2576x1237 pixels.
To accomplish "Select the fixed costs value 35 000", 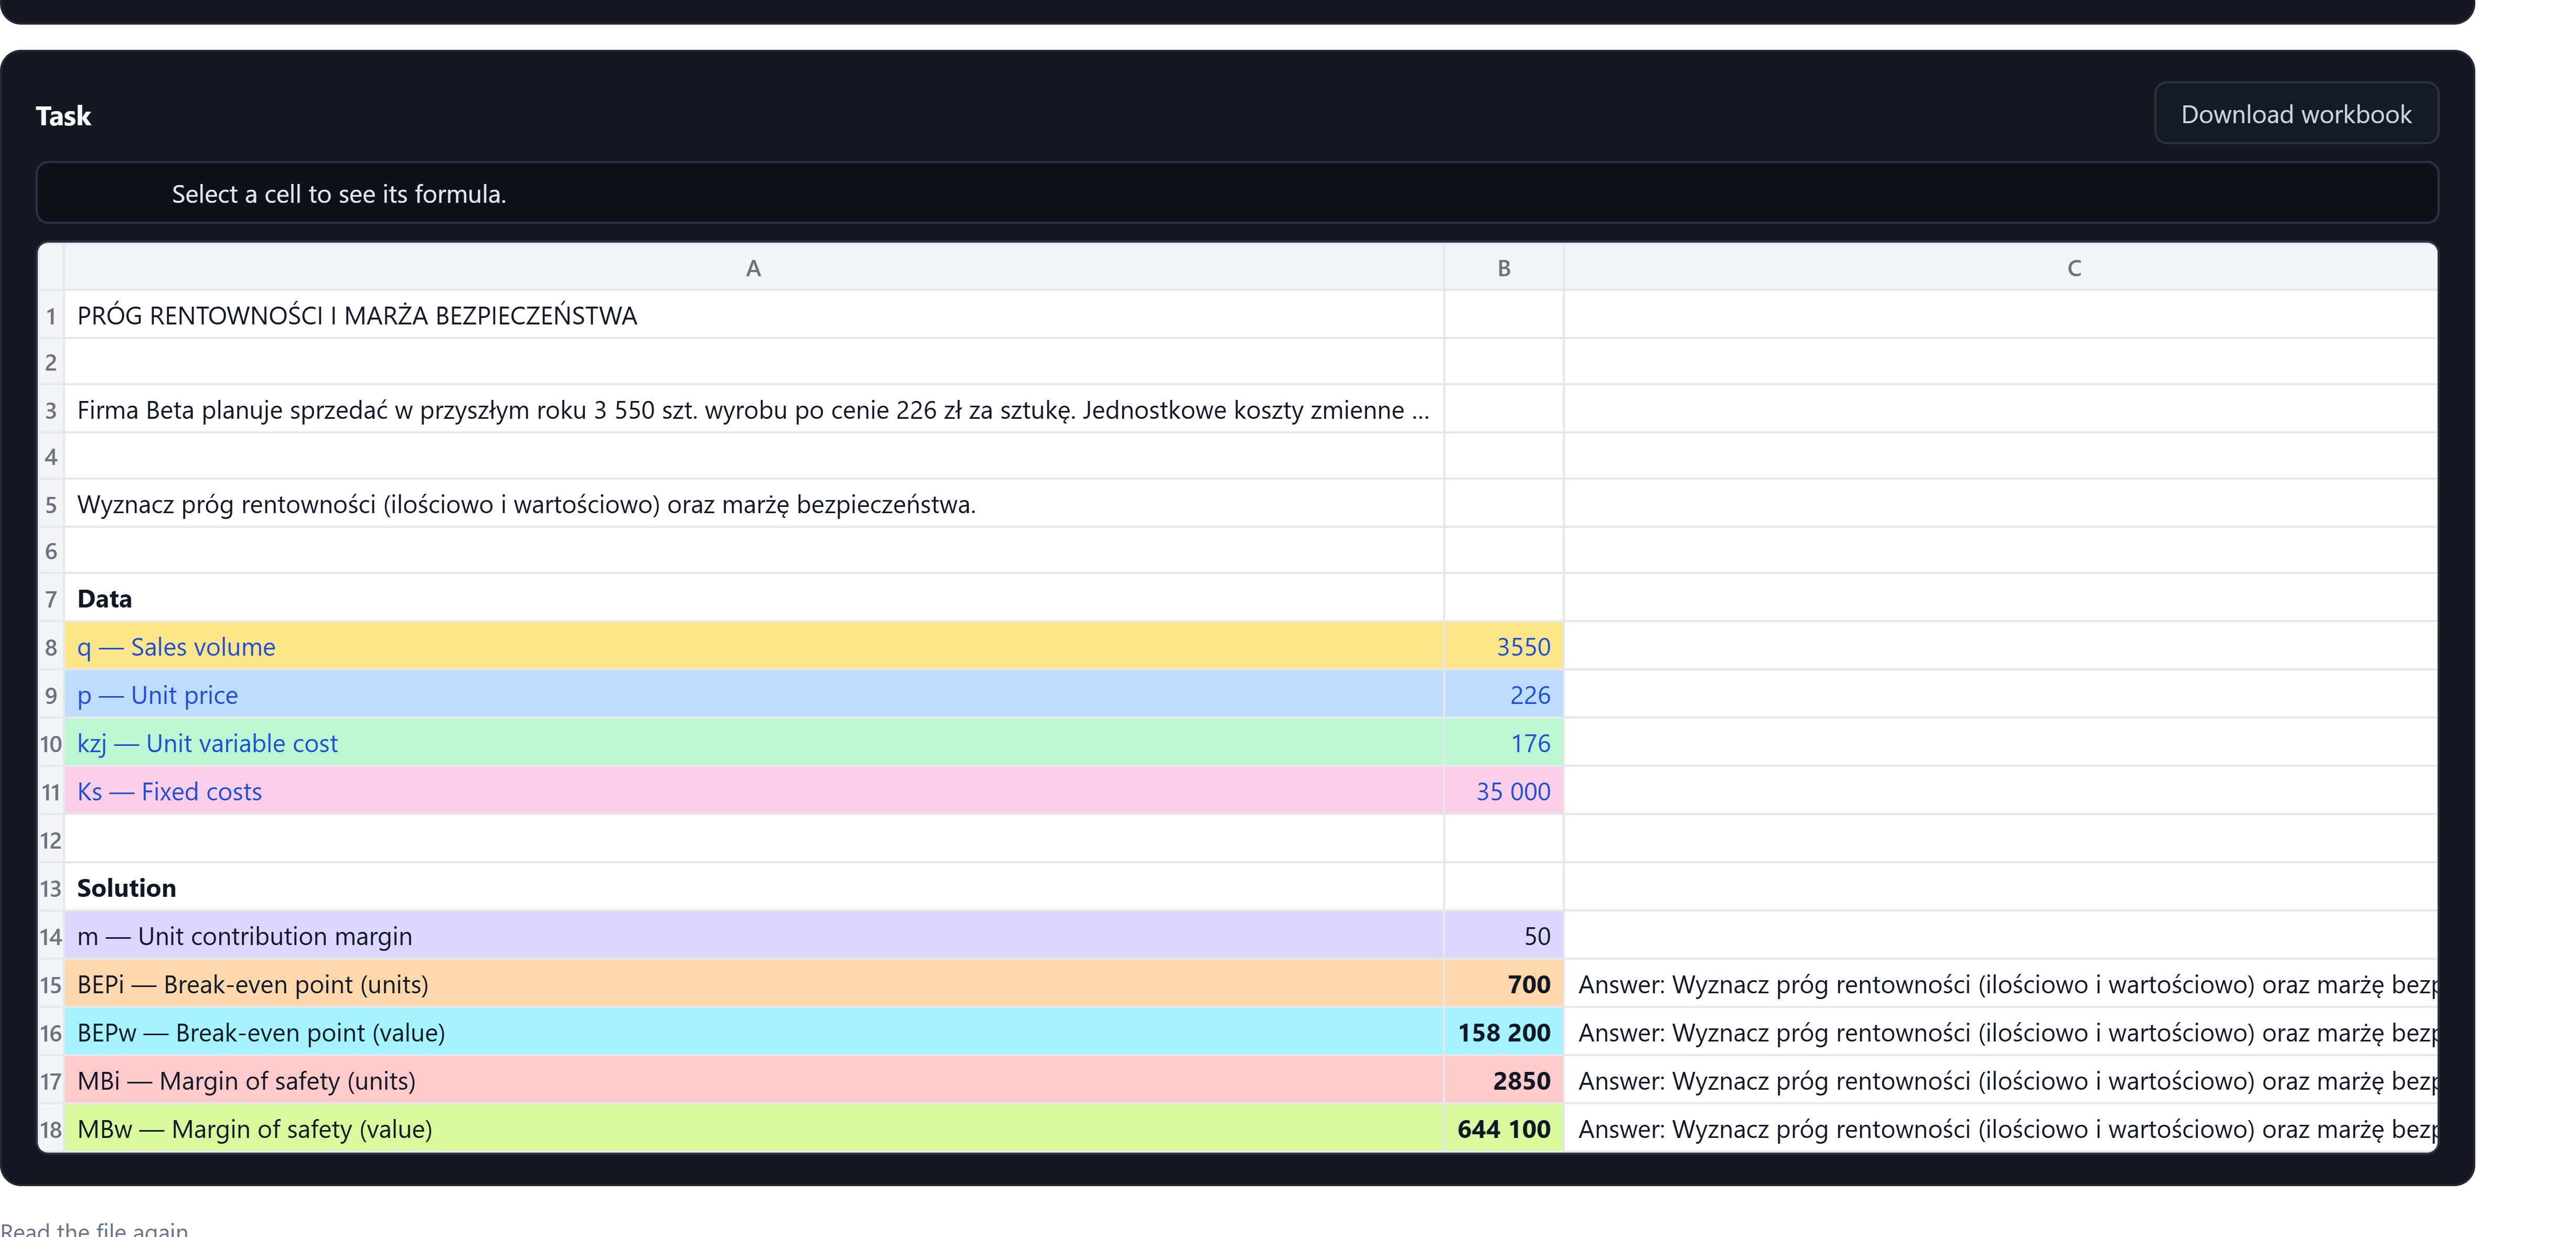I will [1503, 791].
